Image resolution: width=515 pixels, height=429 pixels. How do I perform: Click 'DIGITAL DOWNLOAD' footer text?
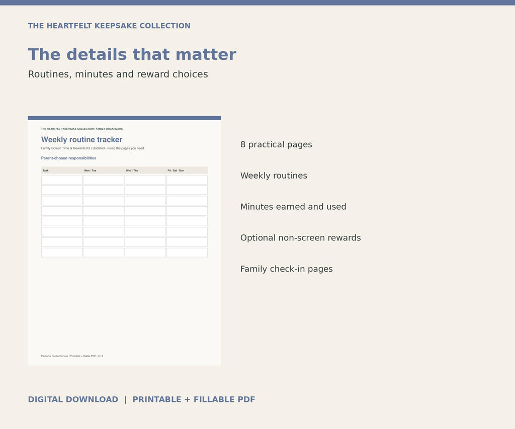[x=73, y=399]
